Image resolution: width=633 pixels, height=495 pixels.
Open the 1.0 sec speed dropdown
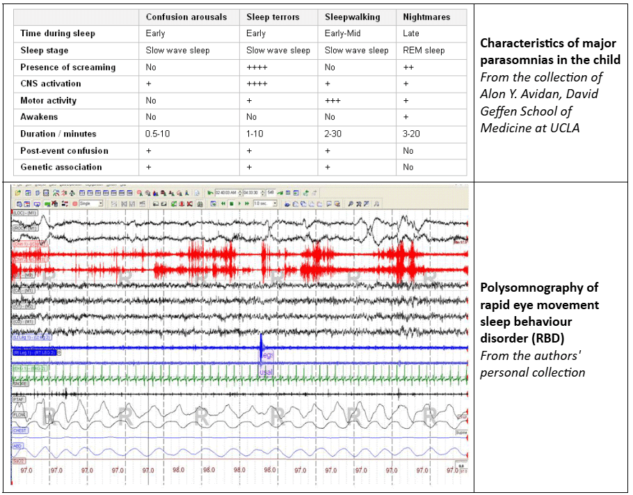click(275, 203)
